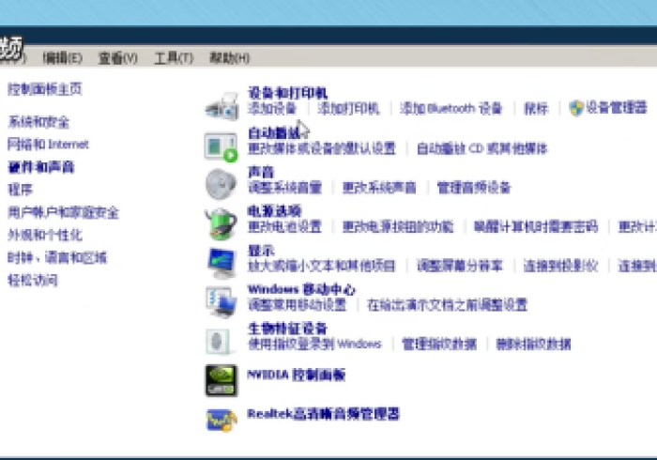
Task: Open the 查看(V) menu
Action: (117, 58)
